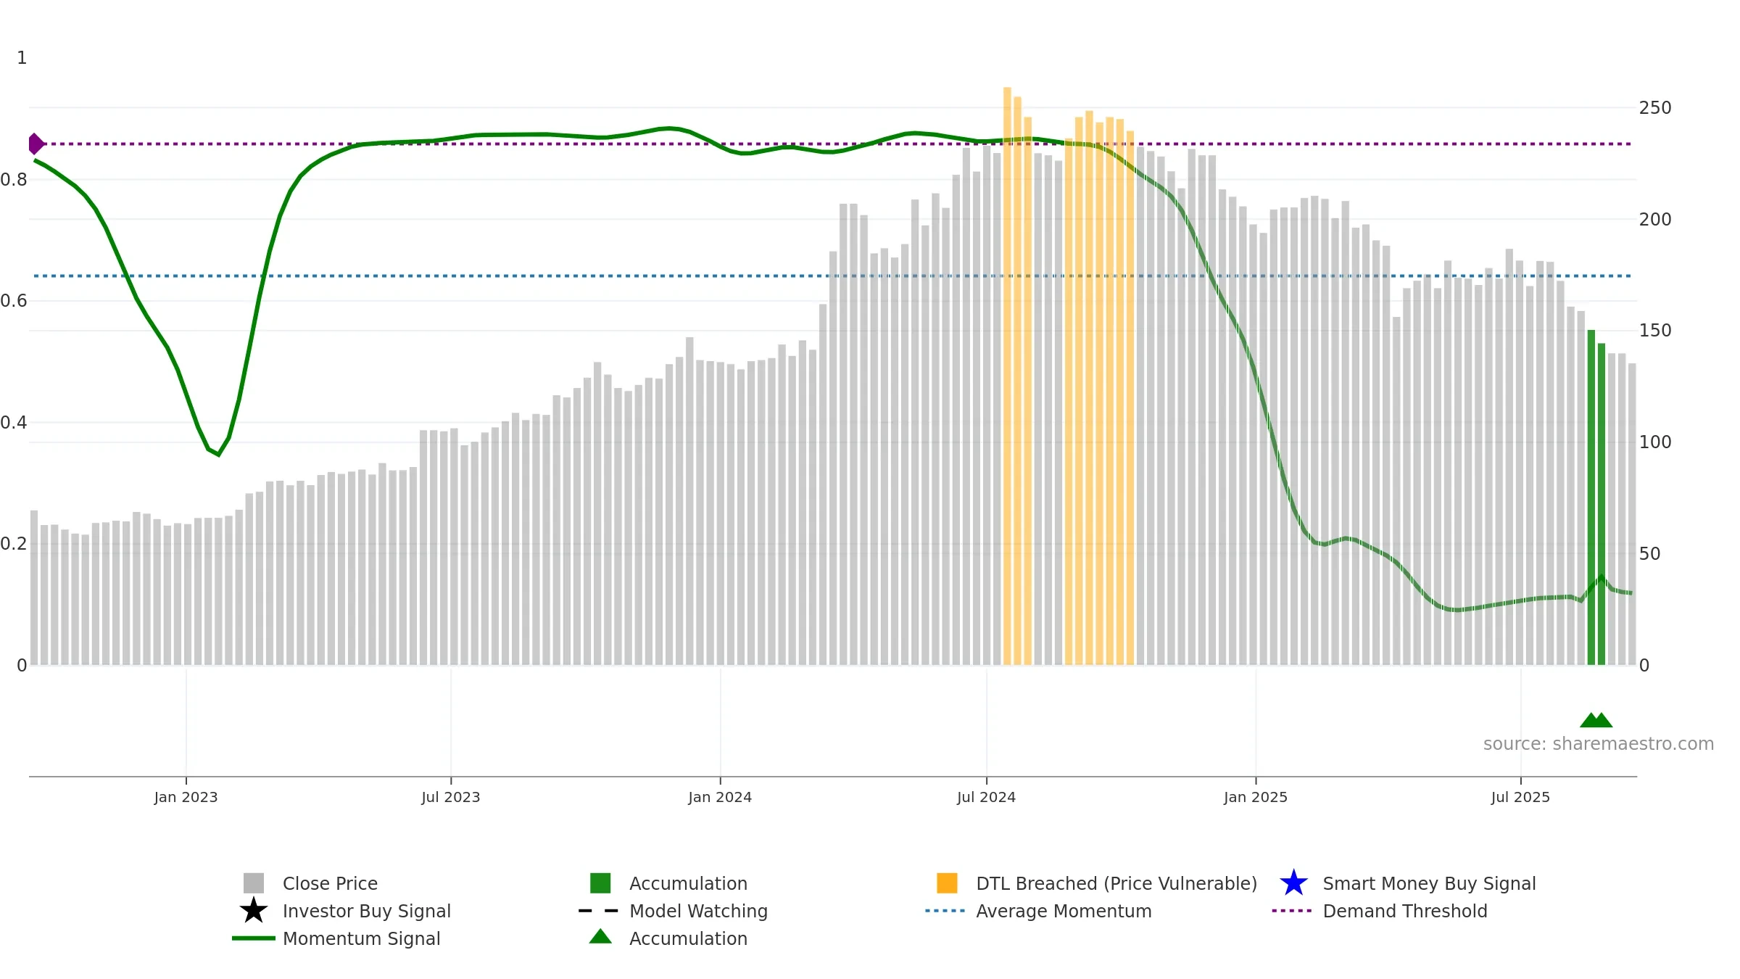Click the DTL Breached (Price Vulnerable) label
The width and height of the screenshot is (1740, 979).
(x=1116, y=883)
